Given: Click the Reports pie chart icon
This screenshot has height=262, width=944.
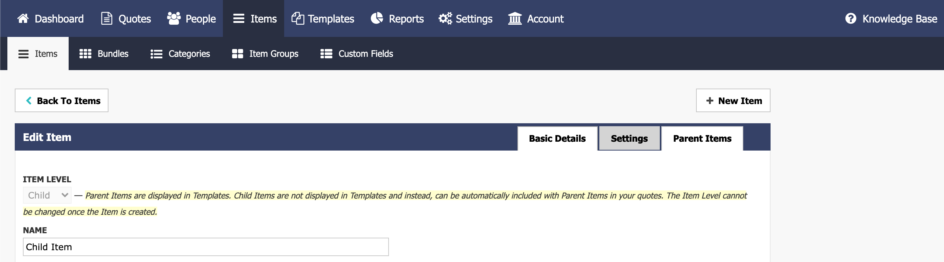Looking at the screenshot, I should (x=377, y=18).
